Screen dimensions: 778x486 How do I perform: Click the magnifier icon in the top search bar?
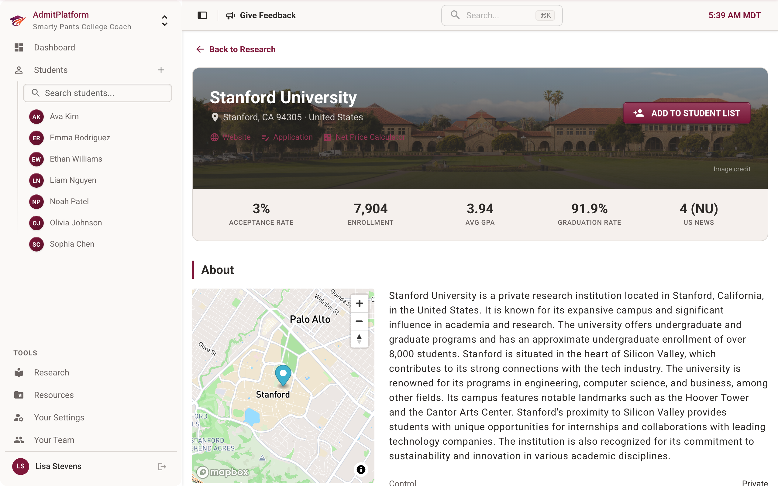(x=455, y=15)
